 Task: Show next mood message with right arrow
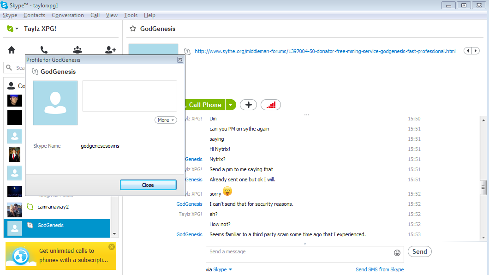pos(476,51)
